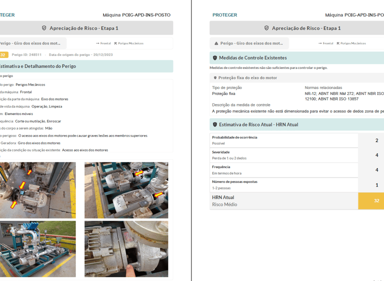Click the arrow icon next to Frontal on the left page
Image resolution: width=384 pixels, height=281 pixels.
tap(97, 43)
